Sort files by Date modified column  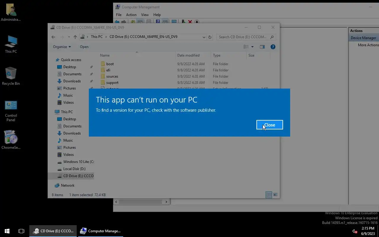click(x=193, y=55)
